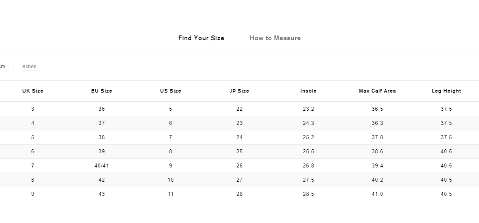Click the JP Size column header
This screenshot has width=479, height=223.
pyautogui.click(x=240, y=91)
